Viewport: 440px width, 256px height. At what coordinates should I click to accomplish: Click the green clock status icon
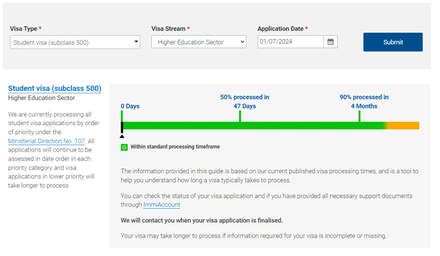(124, 147)
